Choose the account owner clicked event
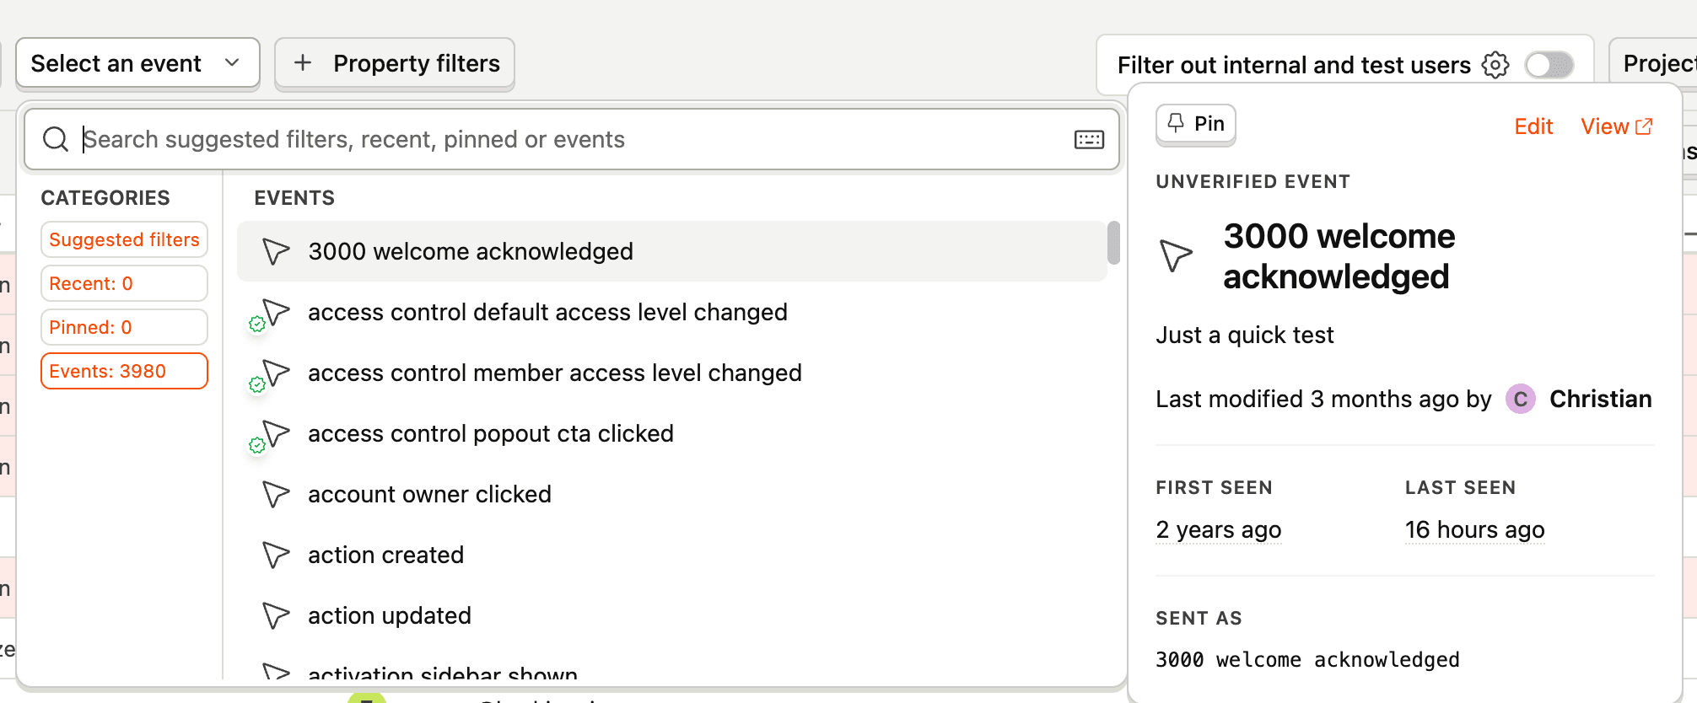1697x703 pixels. (x=671, y=494)
